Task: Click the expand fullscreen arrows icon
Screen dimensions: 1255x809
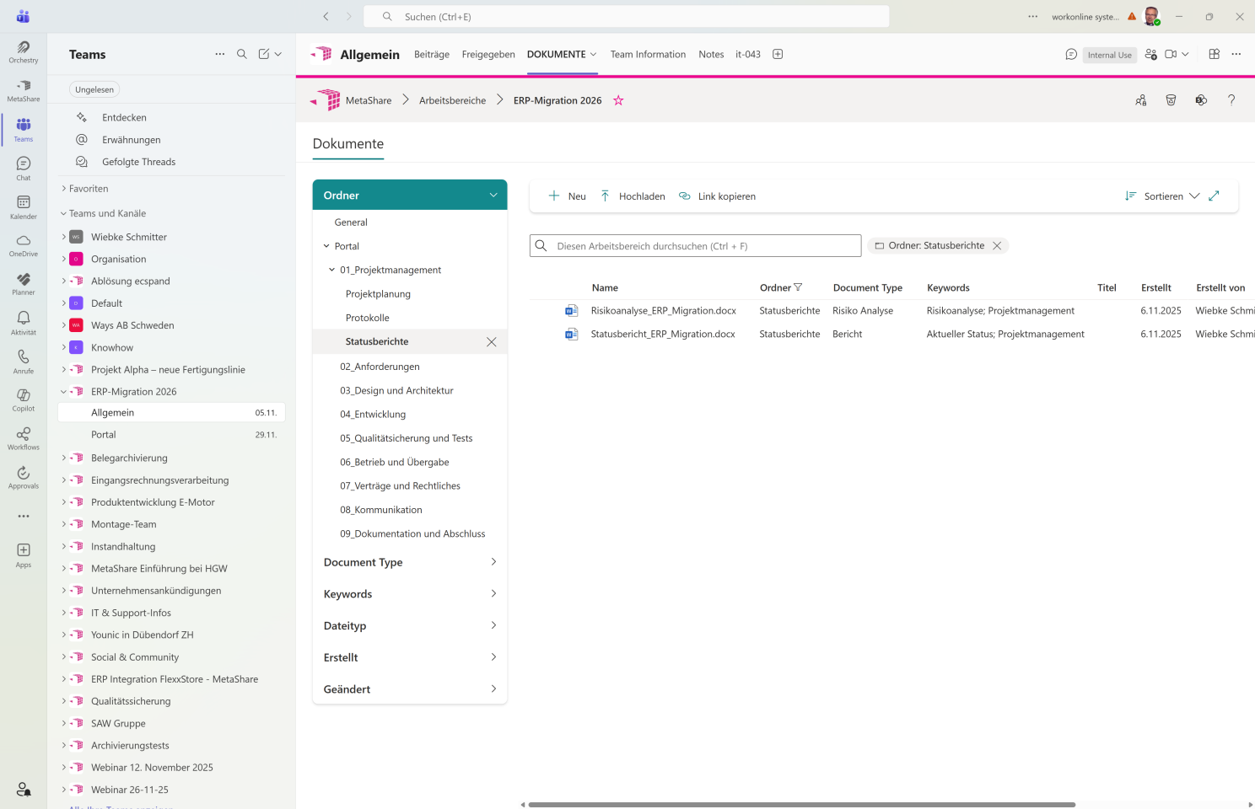Action: click(x=1214, y=196)
